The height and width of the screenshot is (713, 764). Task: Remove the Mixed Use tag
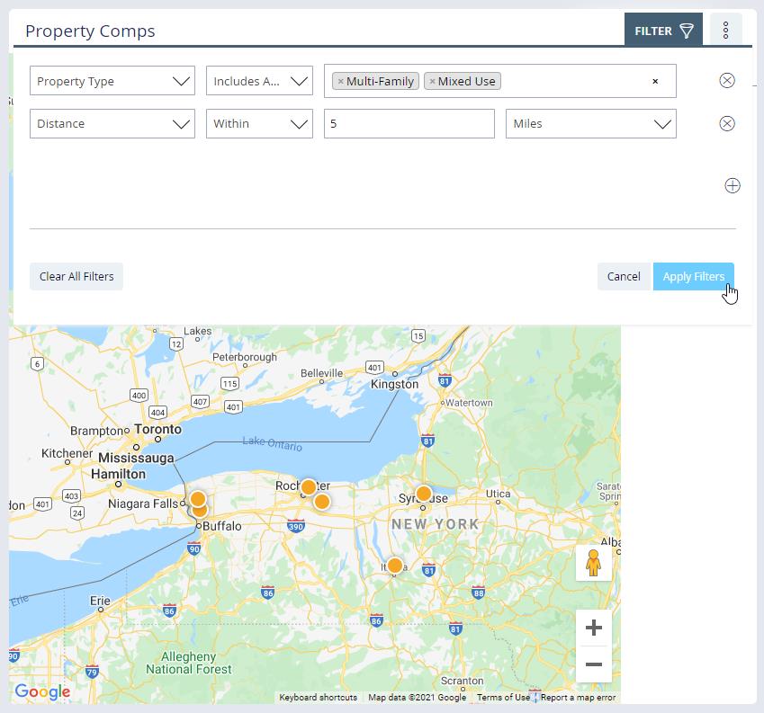click(432, 82)
